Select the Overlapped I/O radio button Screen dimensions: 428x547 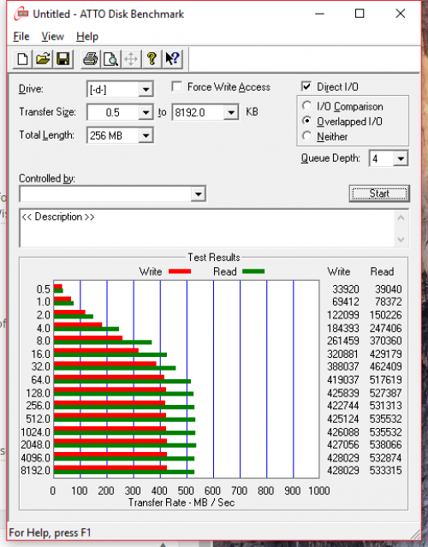306,121
